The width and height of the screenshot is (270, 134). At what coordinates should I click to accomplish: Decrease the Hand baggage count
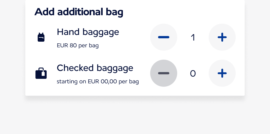click(x=164, y=37)
